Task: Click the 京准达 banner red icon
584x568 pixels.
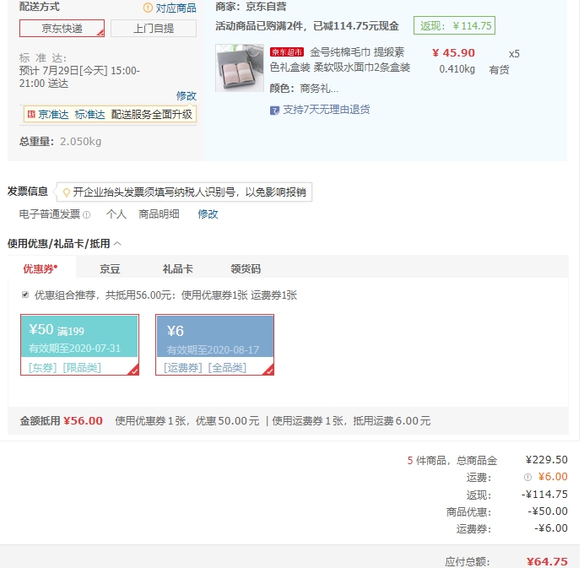Action: pyautogui.click(x=32, y=114)
